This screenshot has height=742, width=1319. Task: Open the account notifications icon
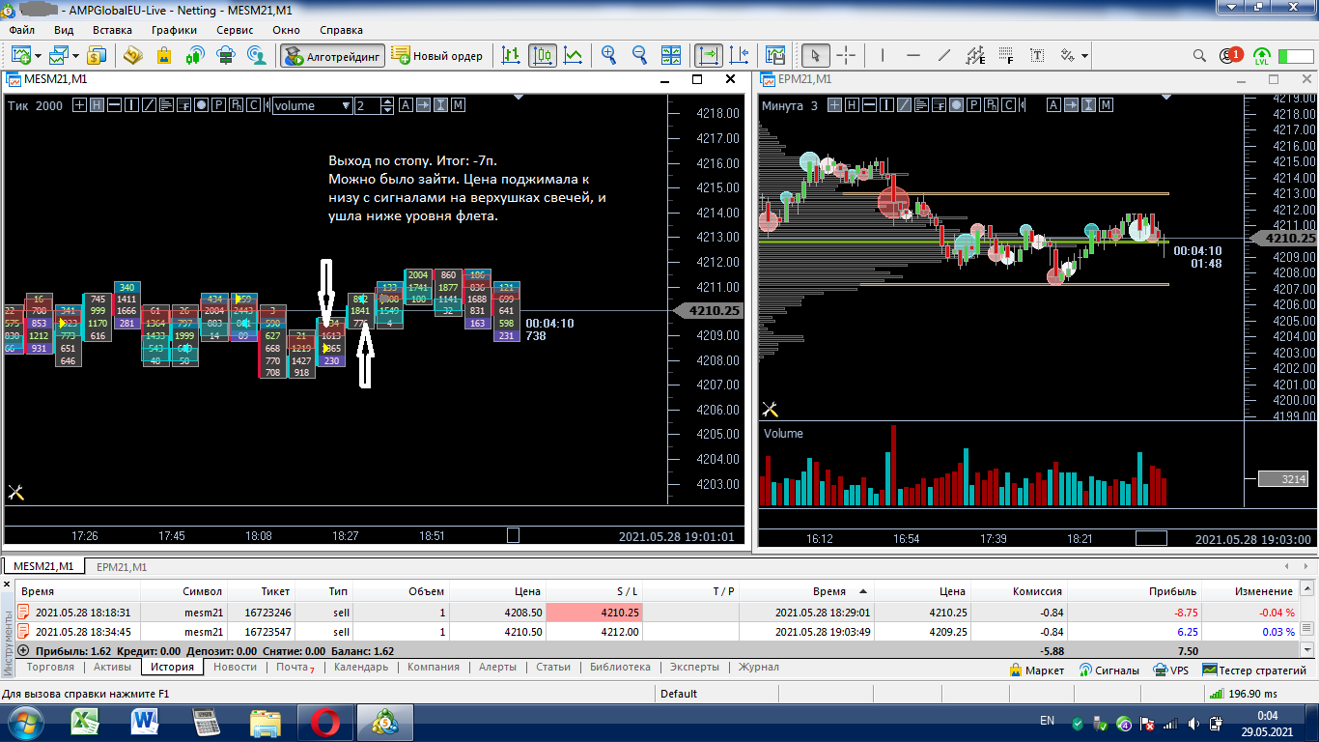coord(1230,56)
